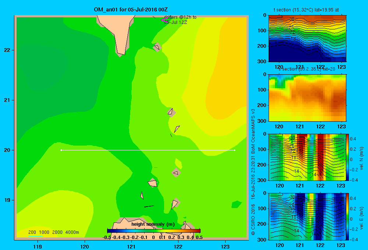Screen dimensions: 368x250
Task: Click the cyan line sample under the 200 legend
Action: click(x=35, y=236)
